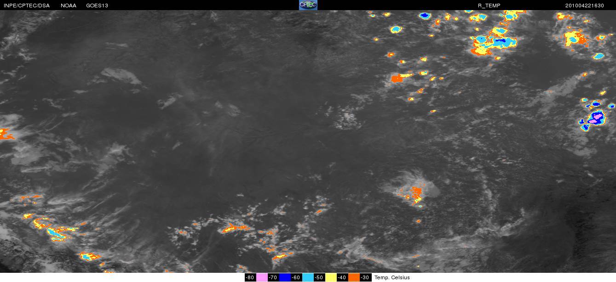The image size is (616, 282).
Task: Click the pink legend color swatch
Action: point(262,277)
